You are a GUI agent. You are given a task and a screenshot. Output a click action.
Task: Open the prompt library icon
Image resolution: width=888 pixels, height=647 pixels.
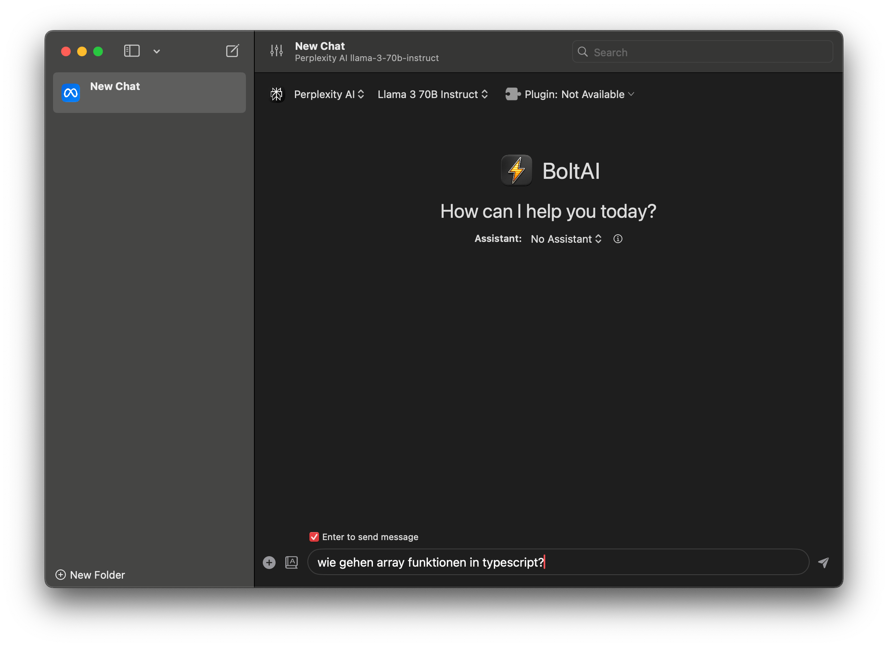point(292,563)
